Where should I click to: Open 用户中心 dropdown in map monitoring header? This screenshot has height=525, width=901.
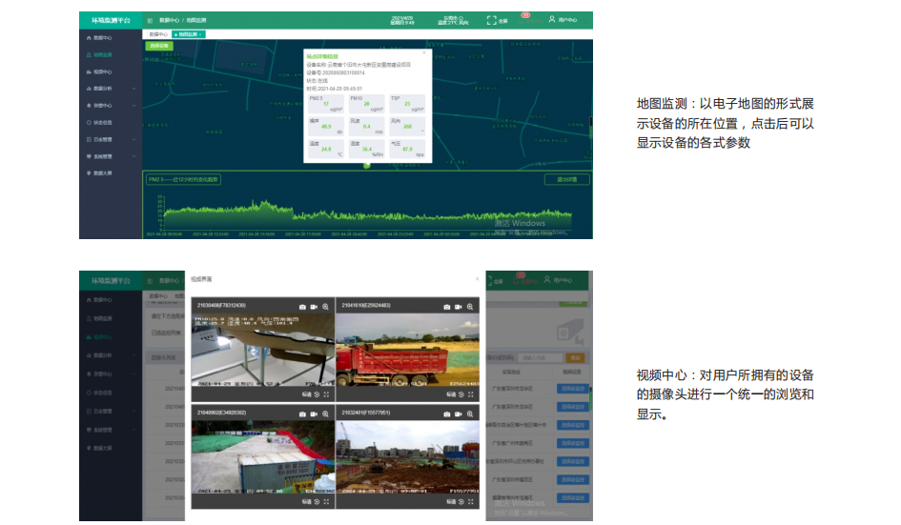click(563, 20)
